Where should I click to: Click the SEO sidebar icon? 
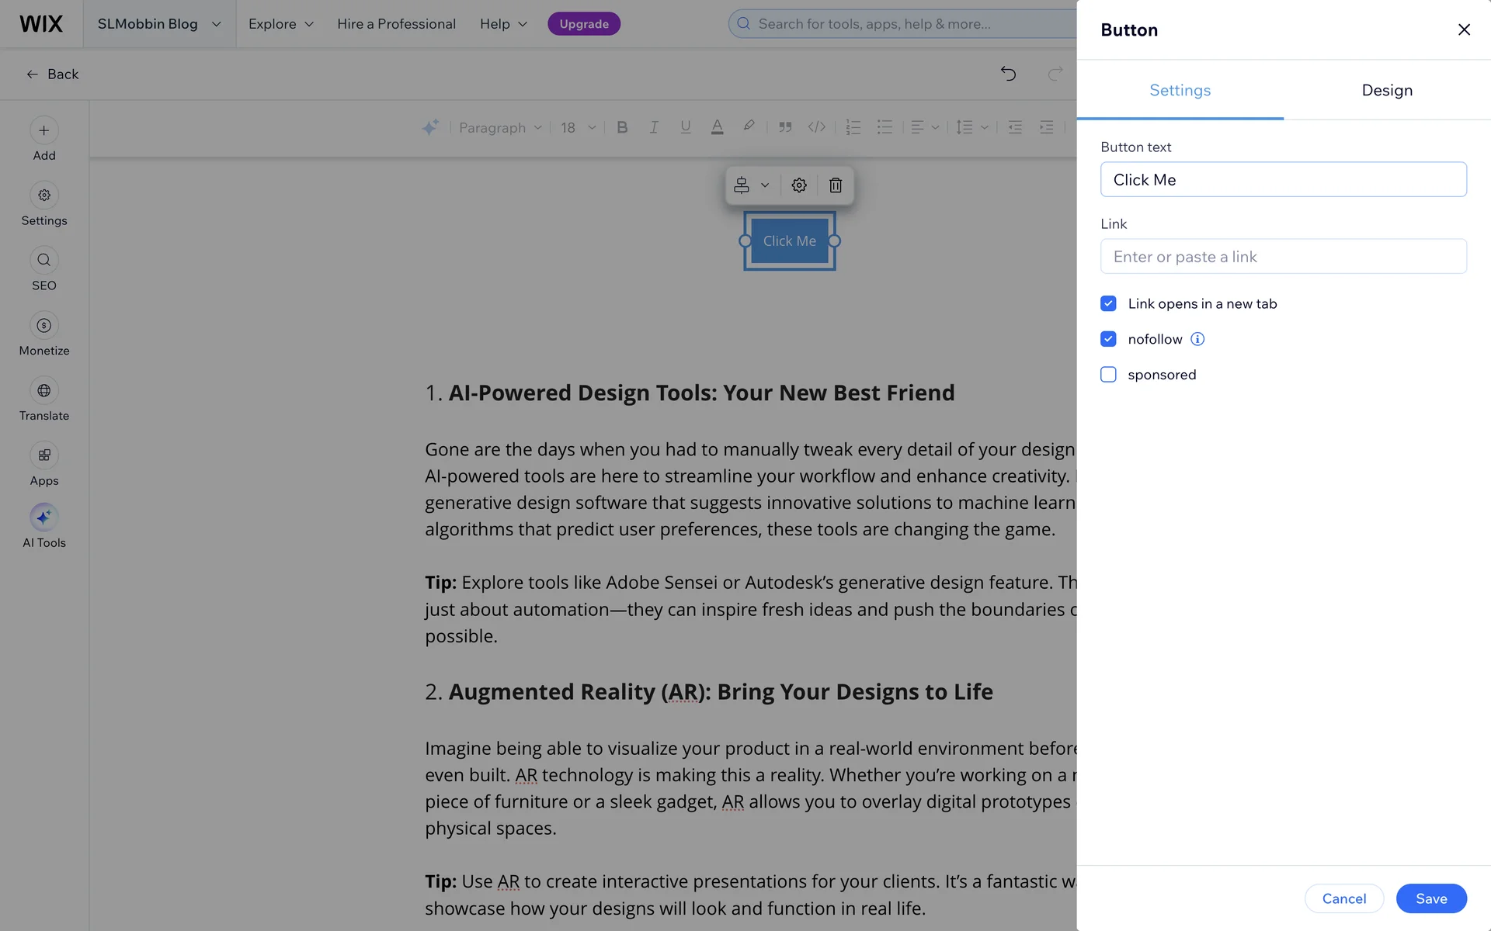pos(44,261)
